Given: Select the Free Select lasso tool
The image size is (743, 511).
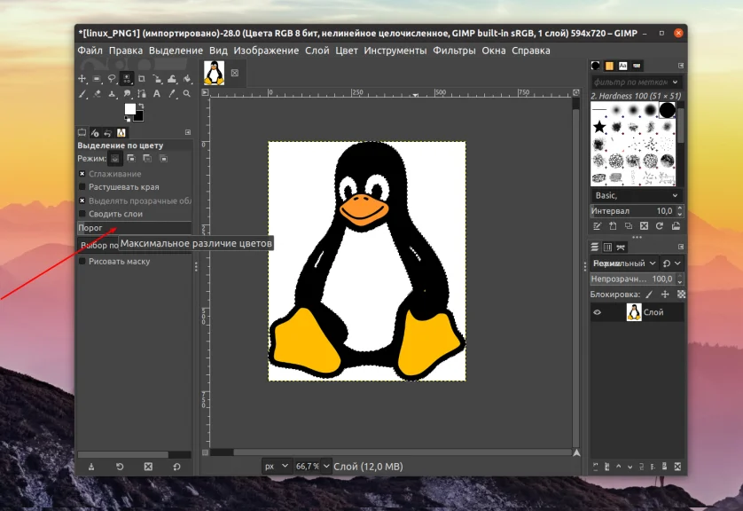Looking at the screenshot, I should (x=113, y=79).
